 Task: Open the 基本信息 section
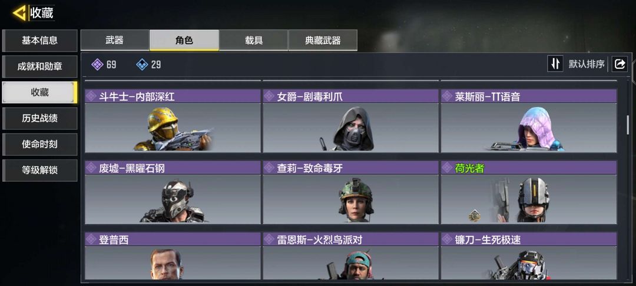[40, 40]
